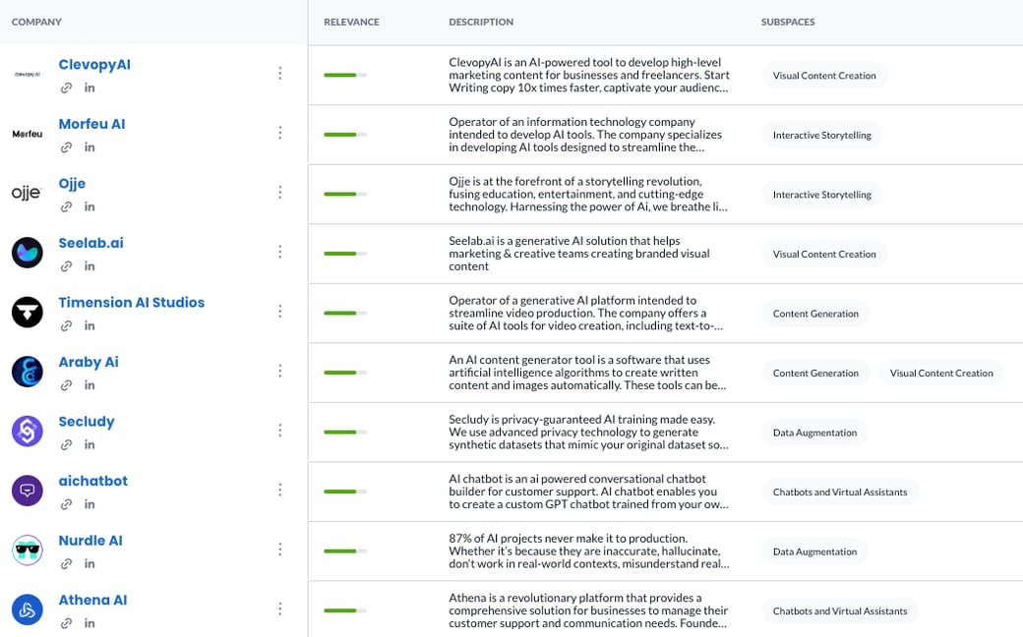Click website link icon under Athena AI
The width and height of the screenshot is (1023, 637).
[66, 623]
